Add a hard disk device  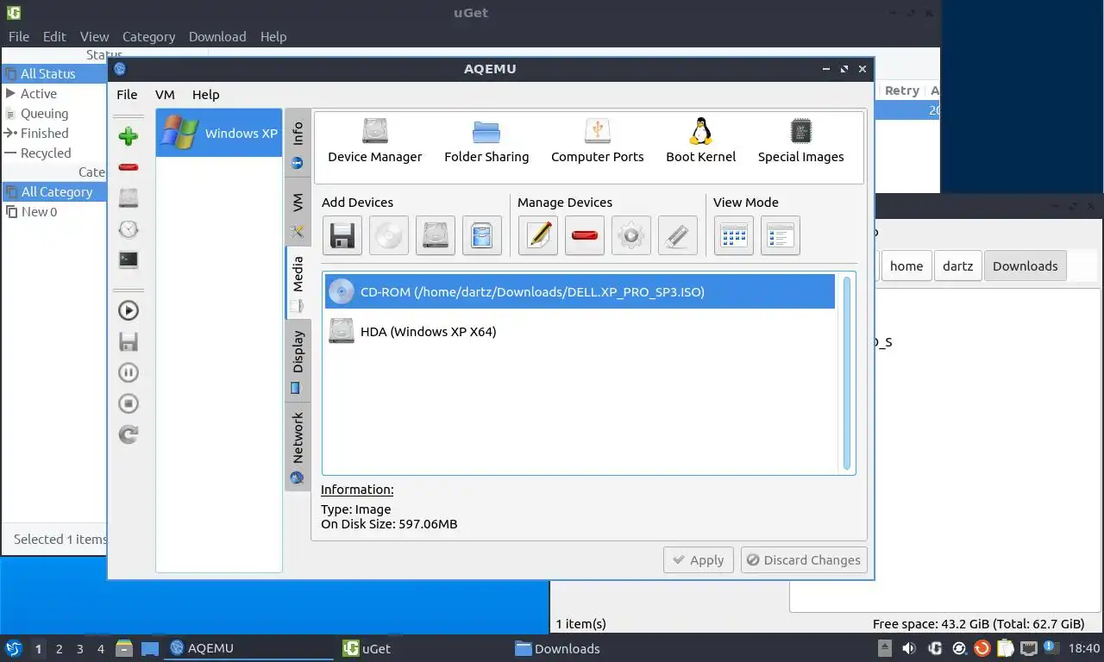click(x=436, y=235)
